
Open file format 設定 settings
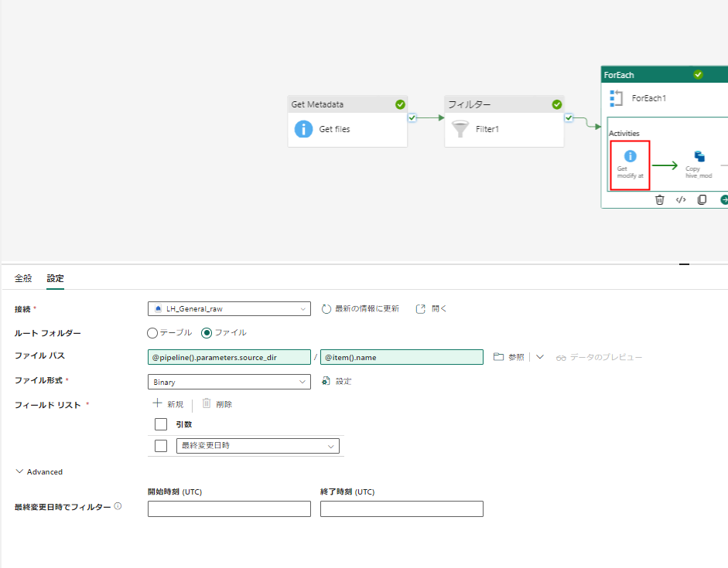337,381
